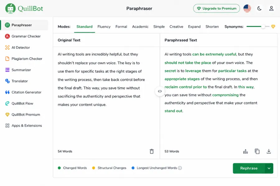This screenshot has height=186, width=280.
Task: Open Grammar Checker red icon
Action: click(x=7, y=36)
